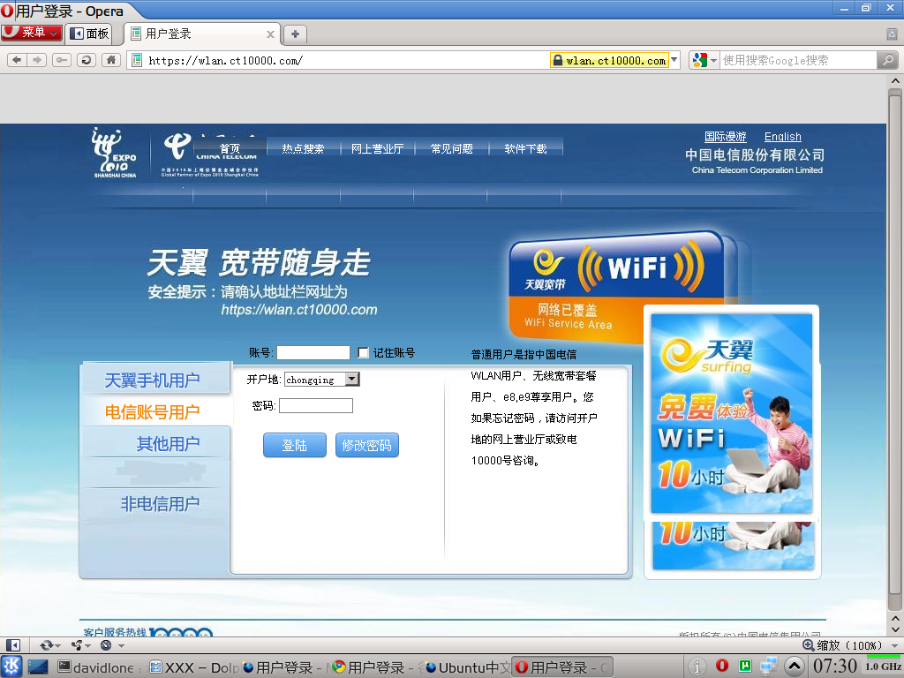This screenshot has height=678, width=904.
Task: Open a new tab with plus button
Action: pos(295,34)
